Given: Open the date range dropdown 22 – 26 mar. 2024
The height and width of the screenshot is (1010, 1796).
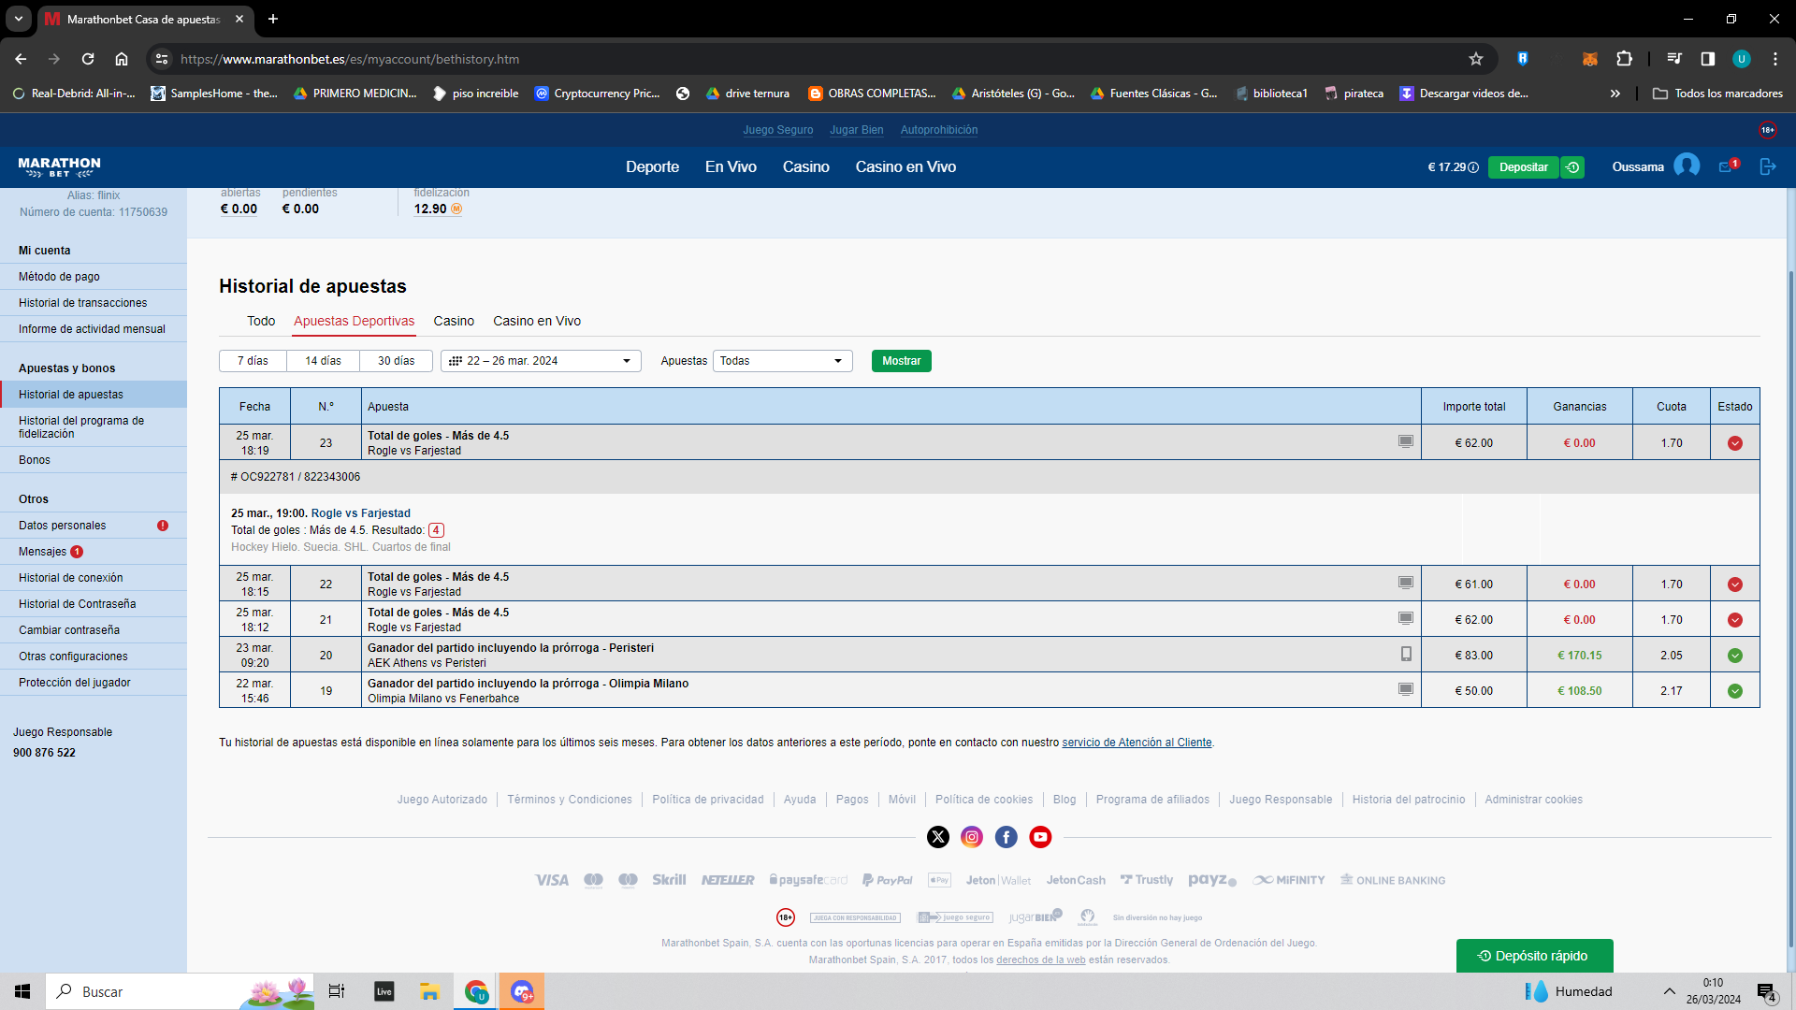Looking at the screenshot, I should [541, 361].
